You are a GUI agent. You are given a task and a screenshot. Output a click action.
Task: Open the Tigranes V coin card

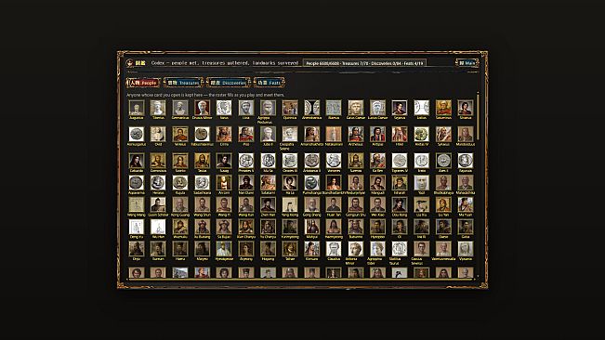pyautogui.click(x=400, y=161)
